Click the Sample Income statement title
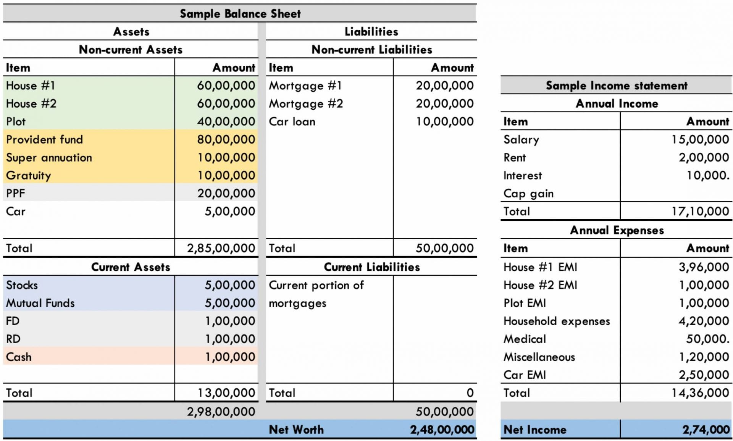The image size is (733, 441). coord(616,86)
